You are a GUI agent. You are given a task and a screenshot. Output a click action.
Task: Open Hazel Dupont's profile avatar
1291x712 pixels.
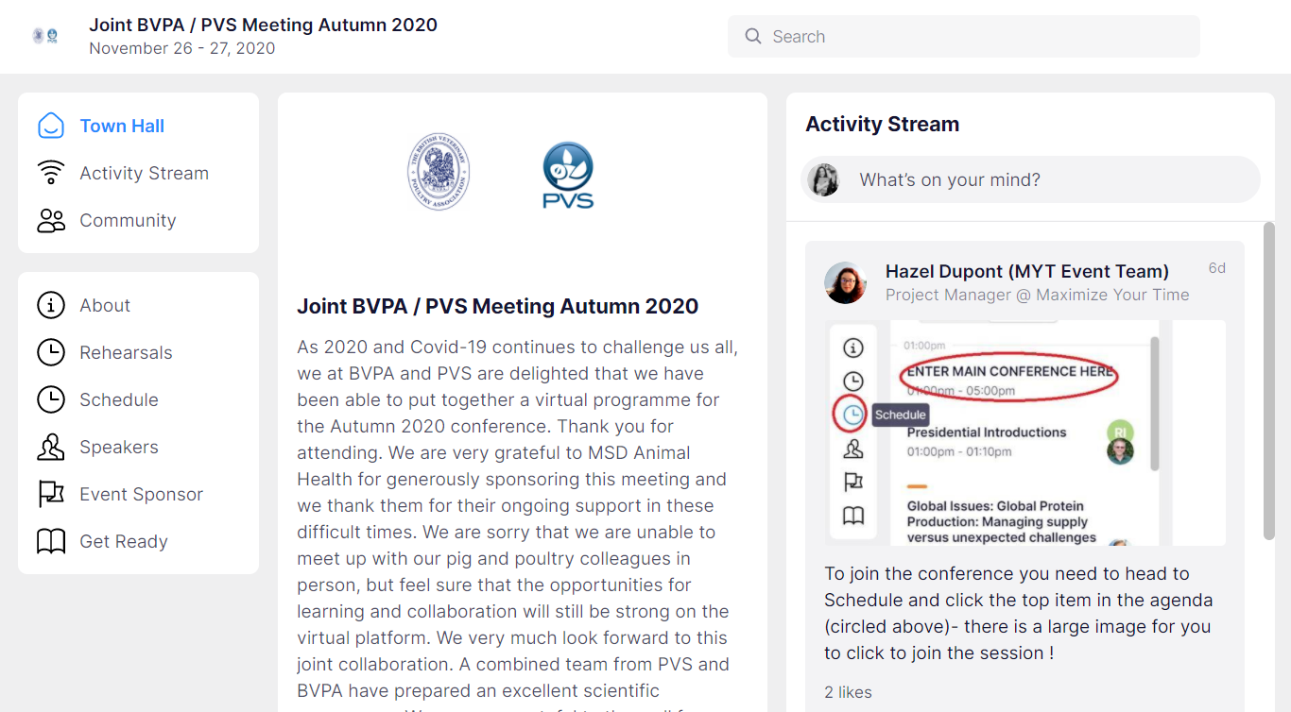pyautogui.click(x=845, y=282)
